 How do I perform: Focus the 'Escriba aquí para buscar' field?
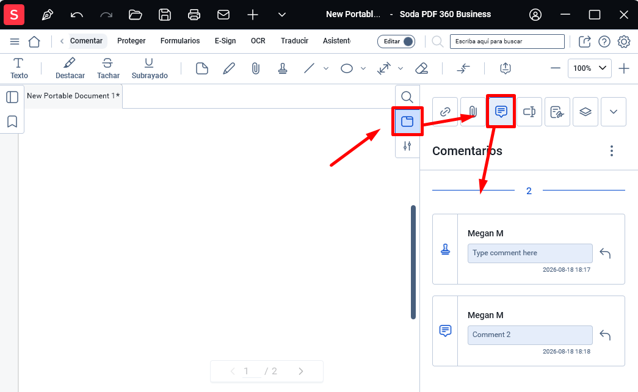tap(507, 42)
